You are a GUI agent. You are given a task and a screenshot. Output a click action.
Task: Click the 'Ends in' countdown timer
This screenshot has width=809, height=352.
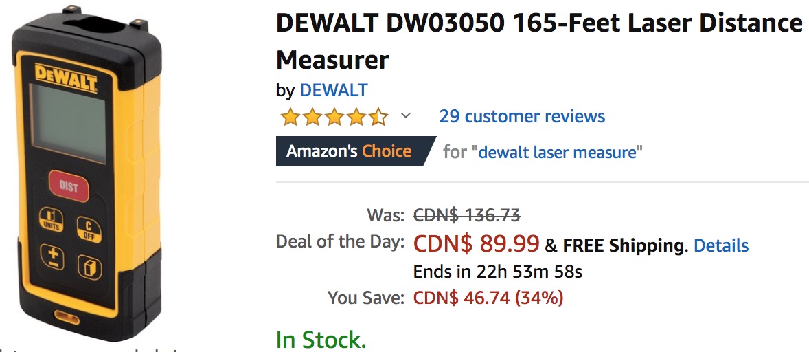[x=498, y=272]
